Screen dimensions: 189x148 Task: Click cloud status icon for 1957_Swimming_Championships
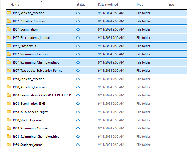tap(78, 62)
